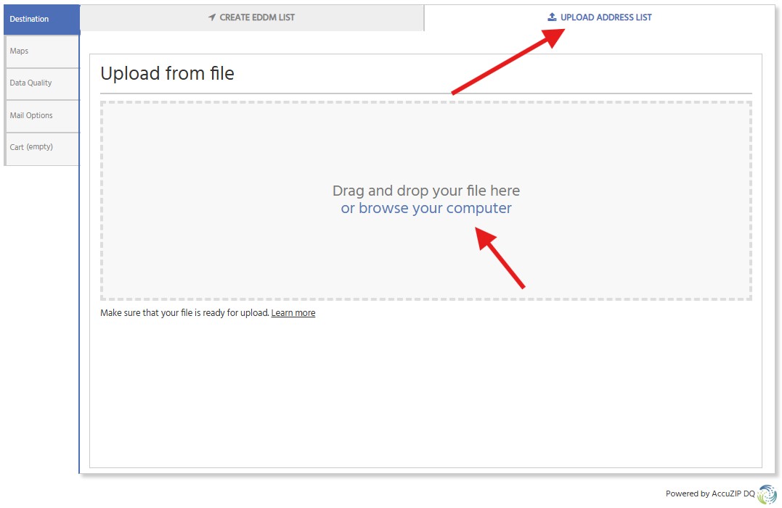Click the highlighted Destination tab label
This screenshot has height=508, width=782.
pyautogui.click(x=29, y=20)
